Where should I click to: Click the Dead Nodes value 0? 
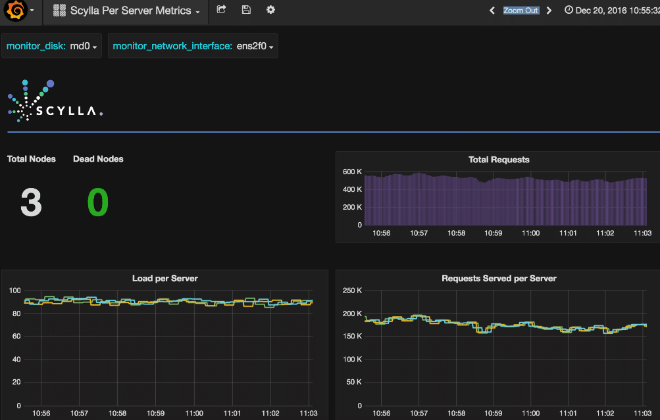(x=97, y=202)
